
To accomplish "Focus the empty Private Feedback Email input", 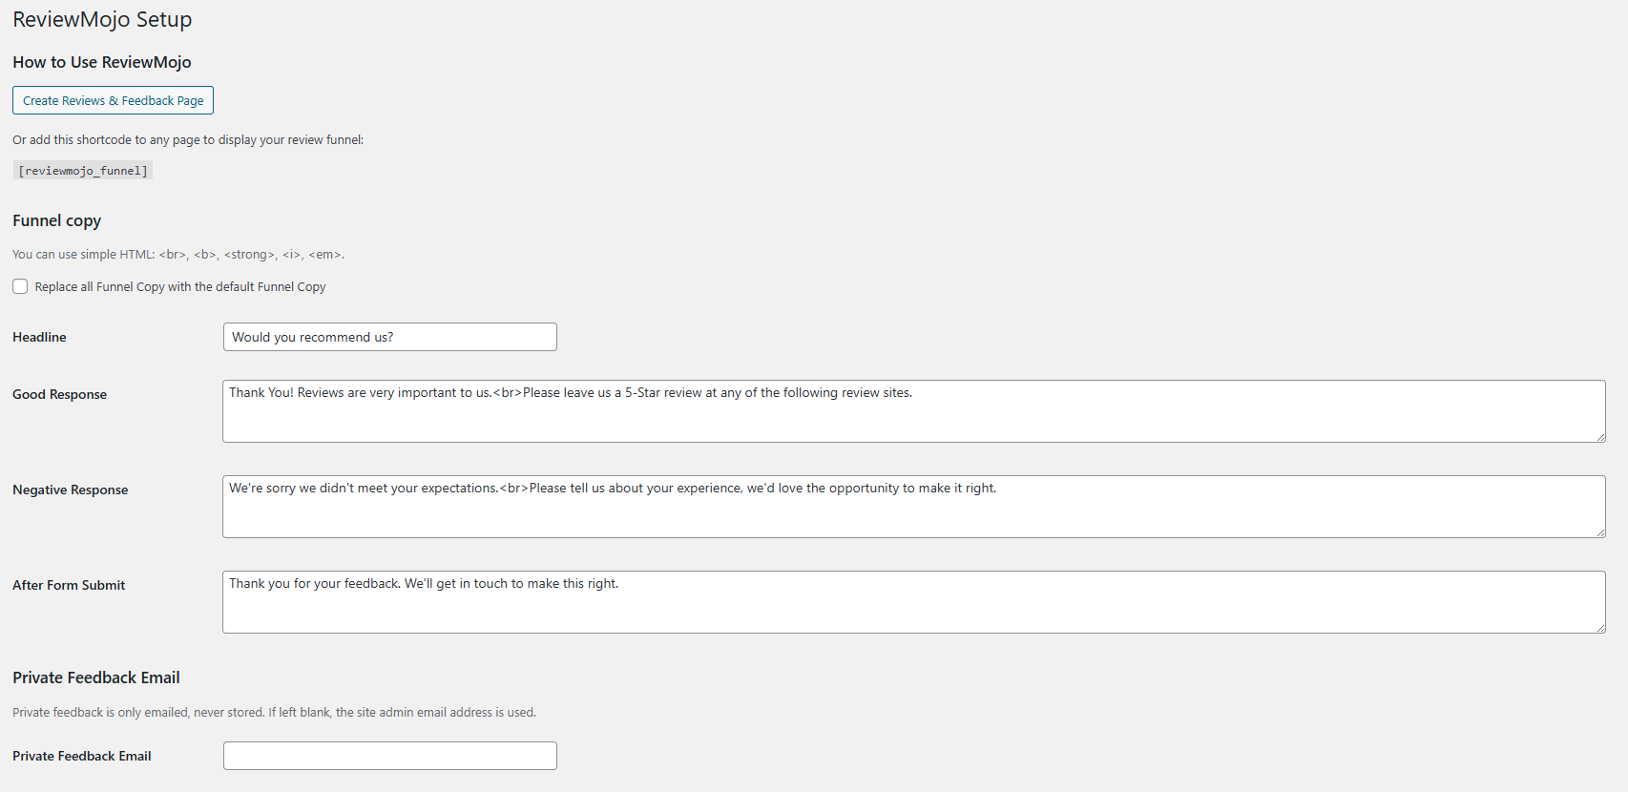I will (x=389, y=756).
